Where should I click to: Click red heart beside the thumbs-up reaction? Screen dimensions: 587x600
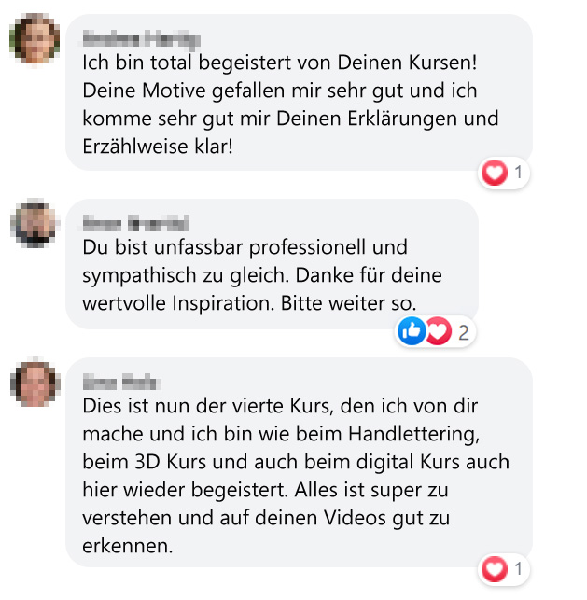(x=439, y=331)
